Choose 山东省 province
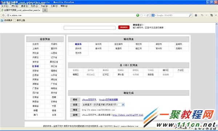This screenshot has width=218, height=131. coord(54,75)
